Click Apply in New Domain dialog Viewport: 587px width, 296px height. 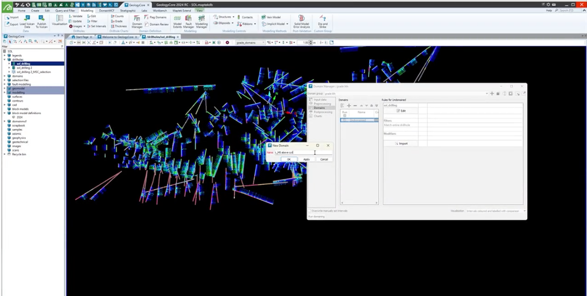pos(306,159)
